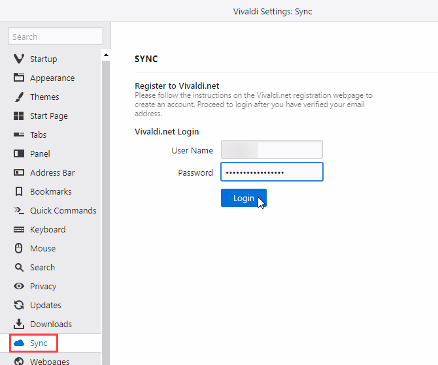The width and height of the screenshot is (438, 365).
Task: Click the Bookmarks ribbon icon
Action: pos(19,191)
